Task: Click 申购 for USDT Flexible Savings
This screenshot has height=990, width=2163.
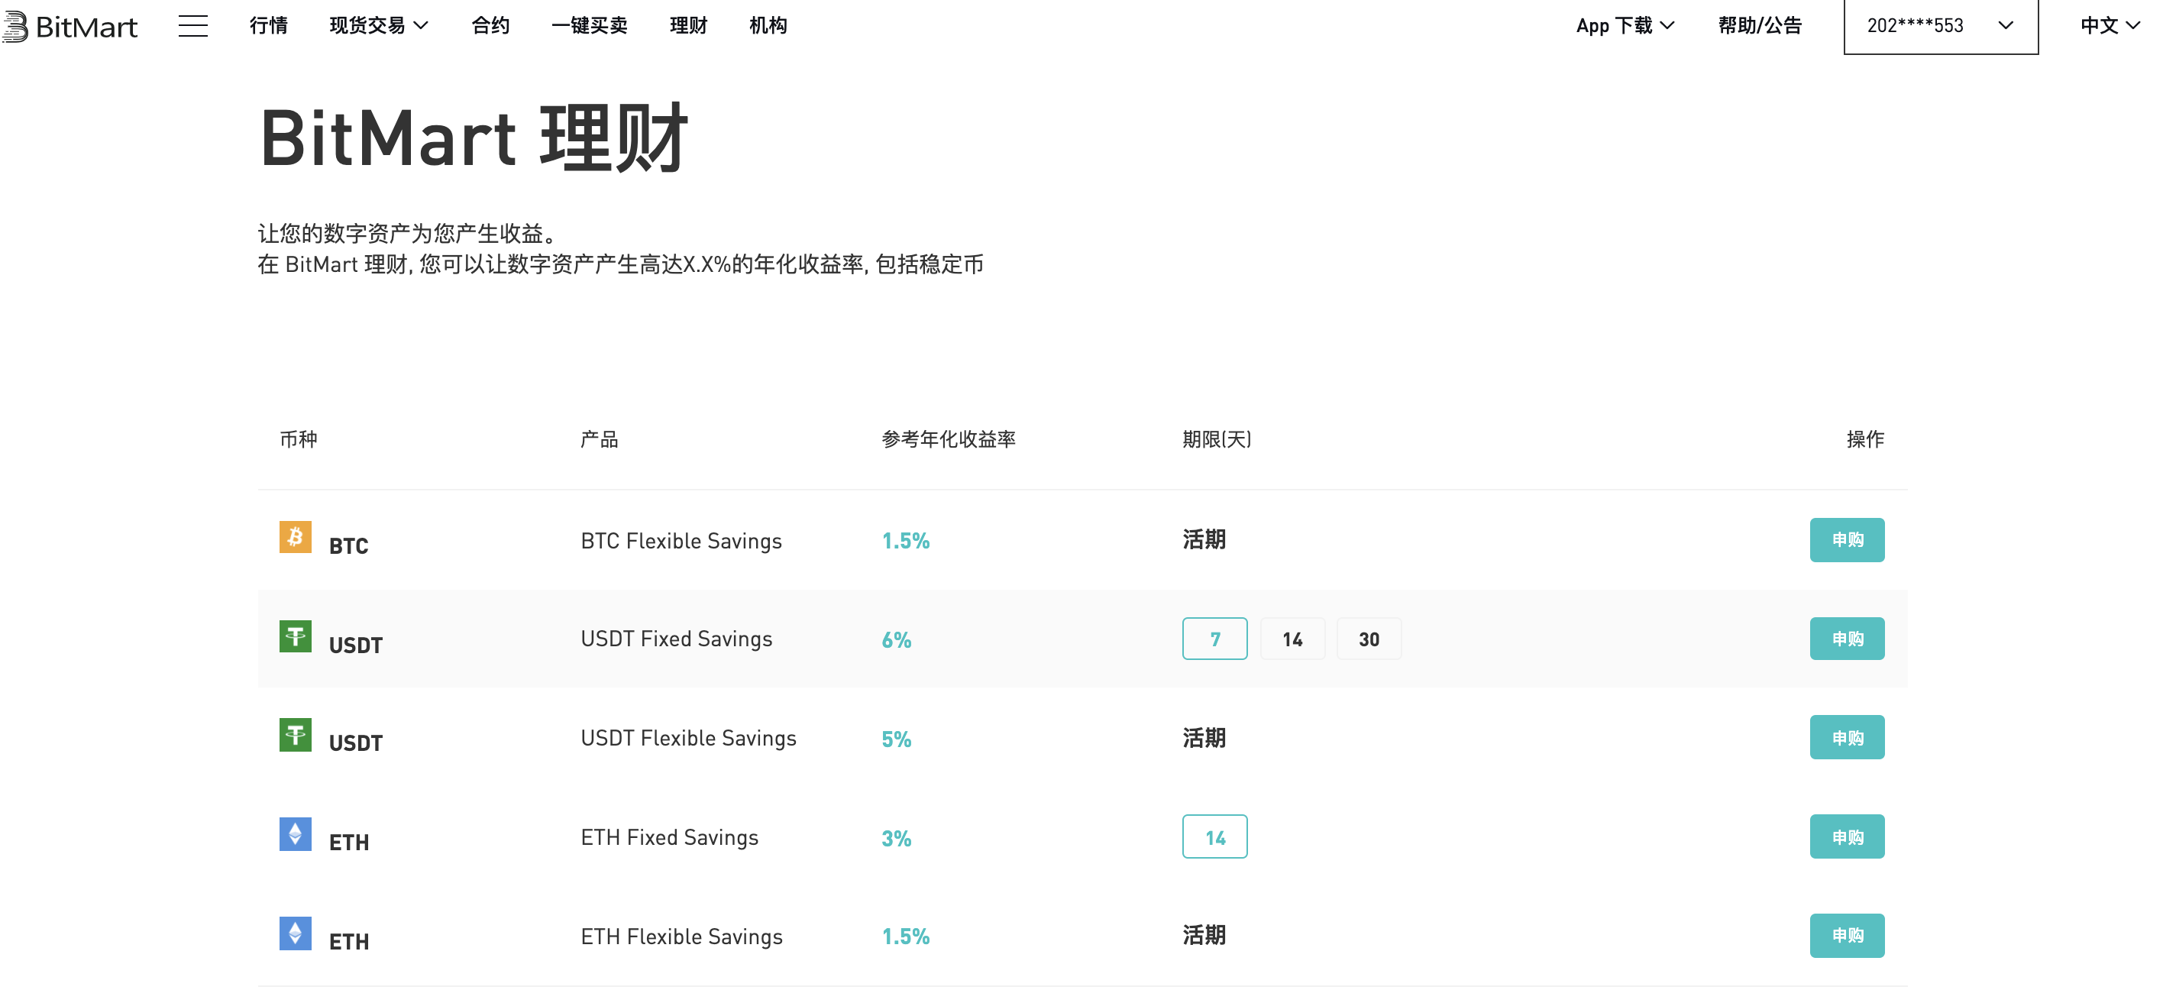Action: point(1848,737)
